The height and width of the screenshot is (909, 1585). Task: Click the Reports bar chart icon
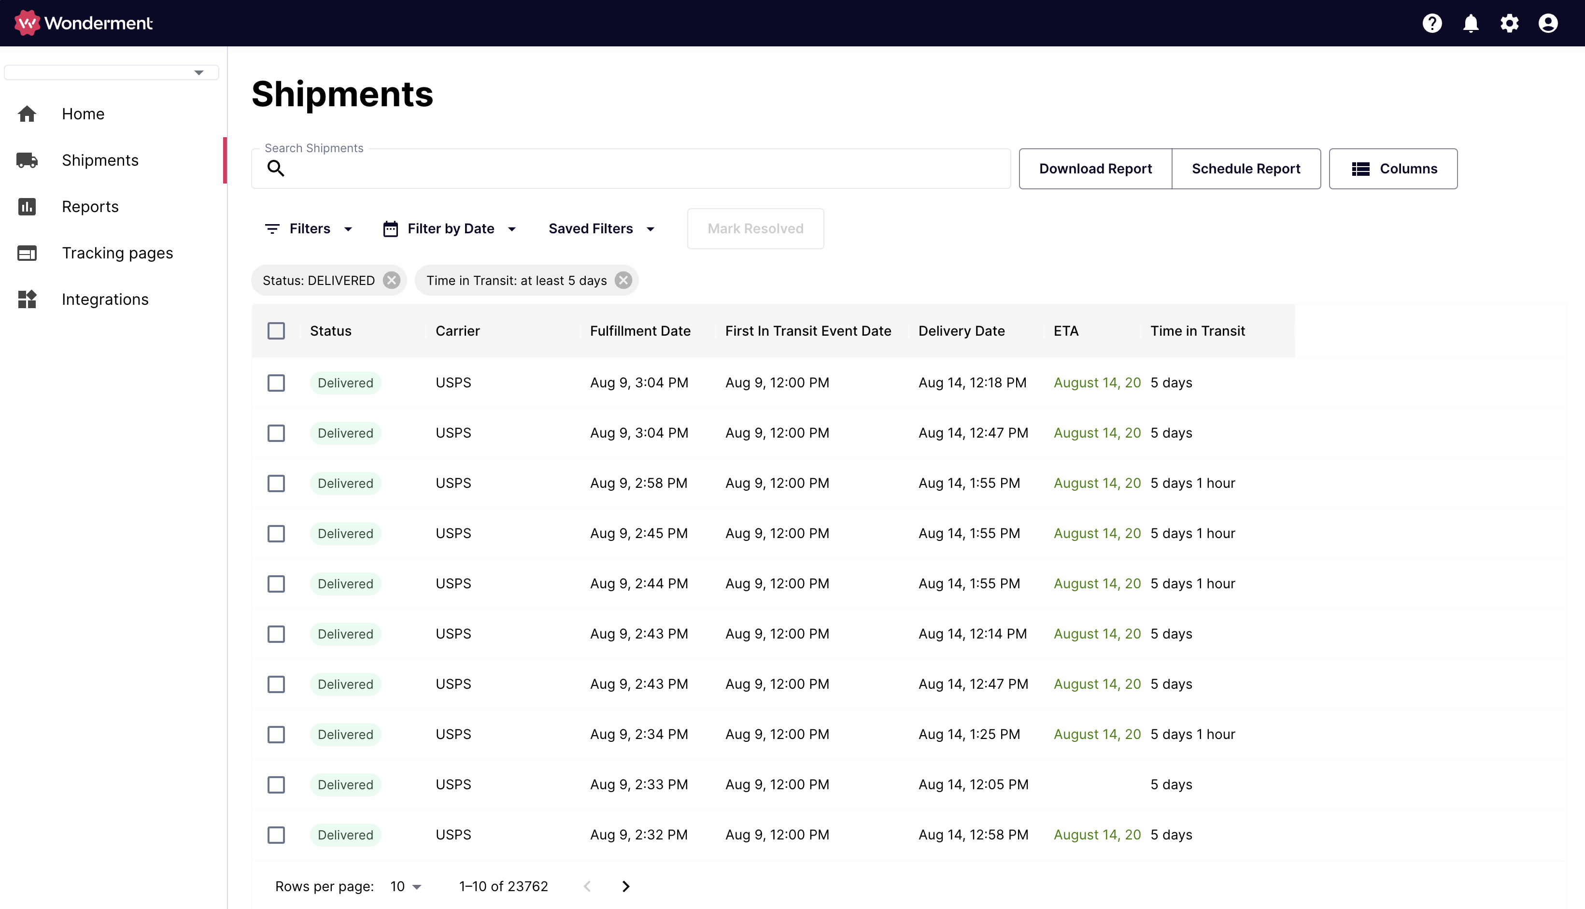27,206
